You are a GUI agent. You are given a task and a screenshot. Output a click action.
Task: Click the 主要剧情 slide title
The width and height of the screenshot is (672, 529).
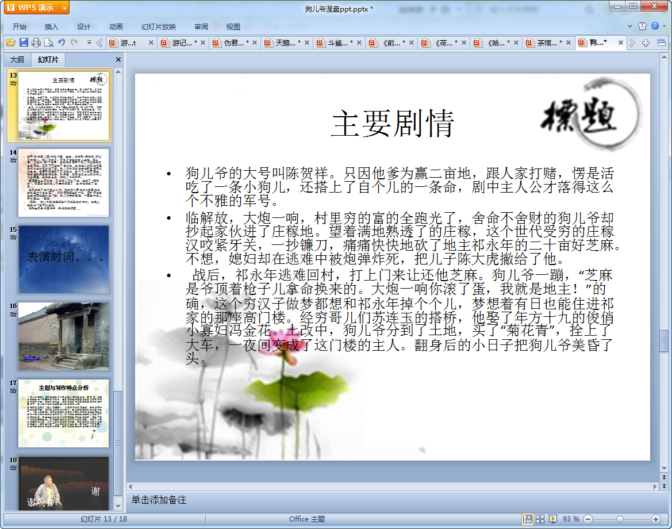coord(393,123)
